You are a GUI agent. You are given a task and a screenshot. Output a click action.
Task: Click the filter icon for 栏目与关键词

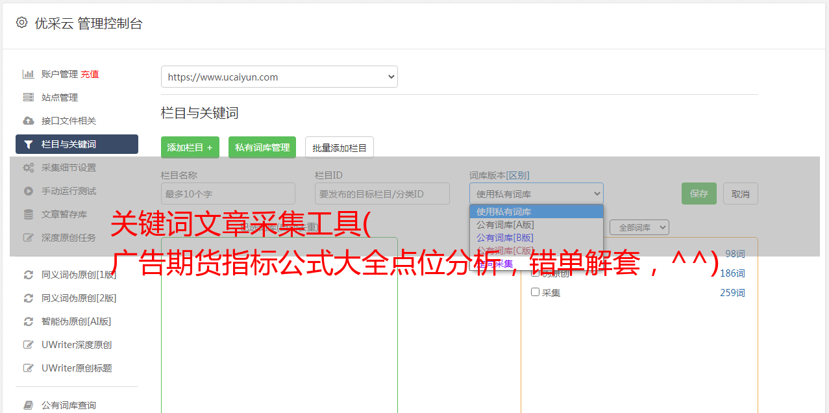[x=29, y=144]
